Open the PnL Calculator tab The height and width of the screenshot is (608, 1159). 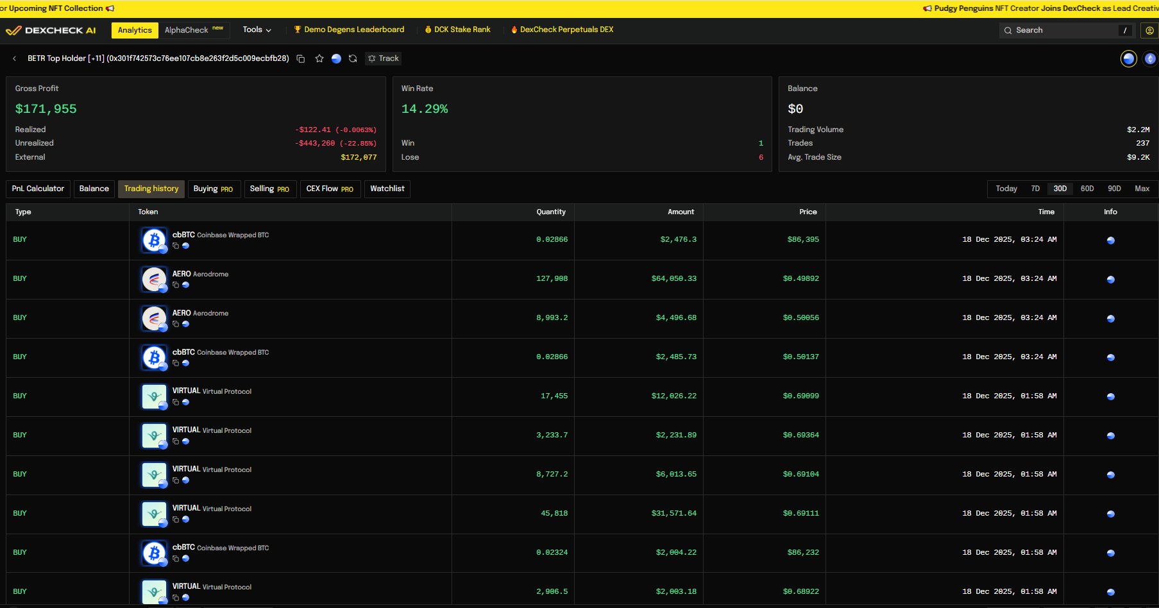tap(38, 189)
